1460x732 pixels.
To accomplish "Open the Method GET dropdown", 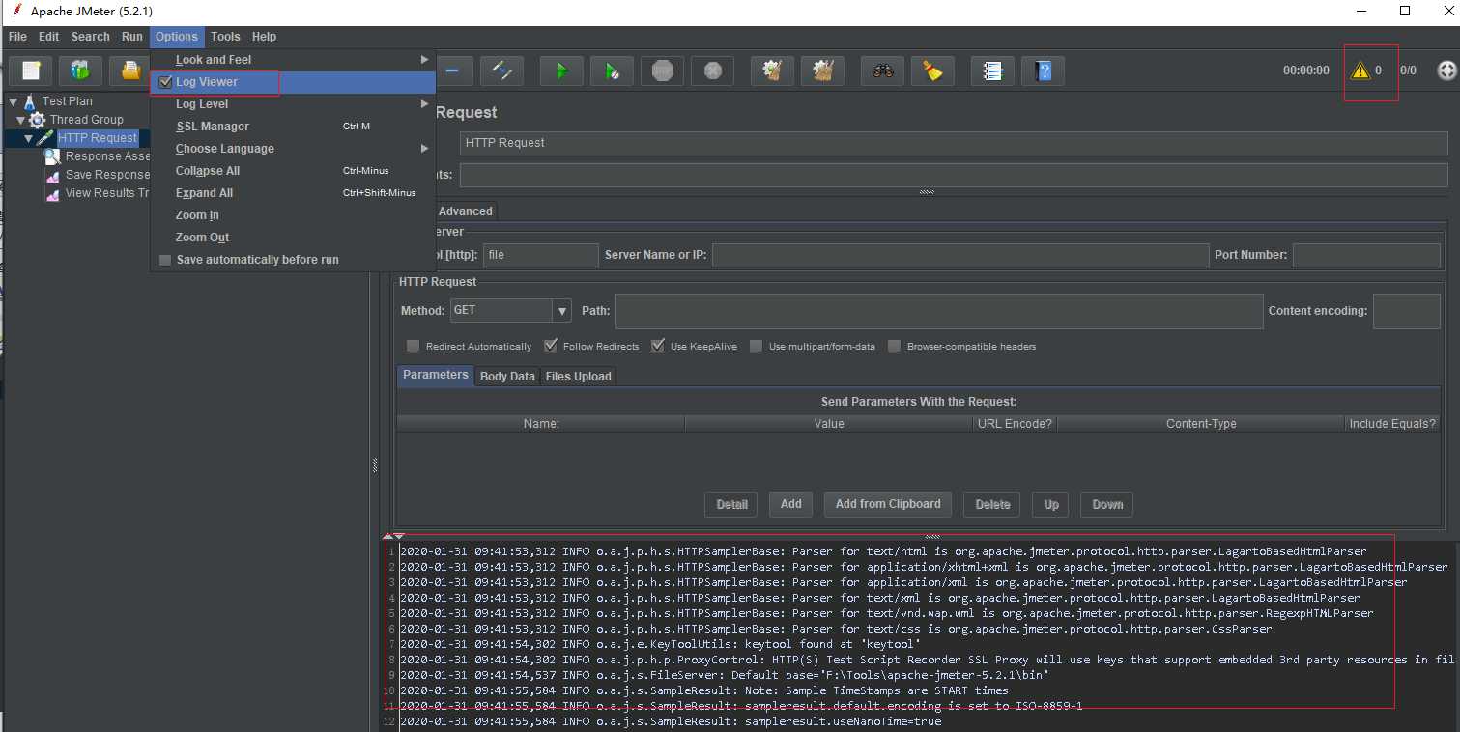I will pyautogui.click(x=562, y=311).
